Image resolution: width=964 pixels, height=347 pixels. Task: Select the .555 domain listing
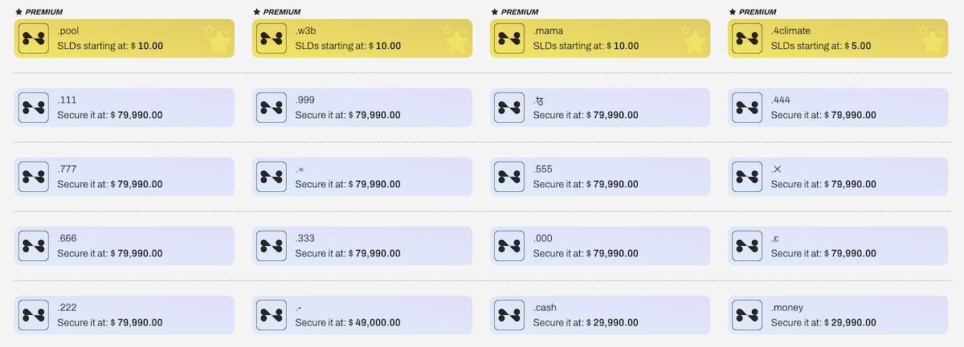[x=600, y=177]
